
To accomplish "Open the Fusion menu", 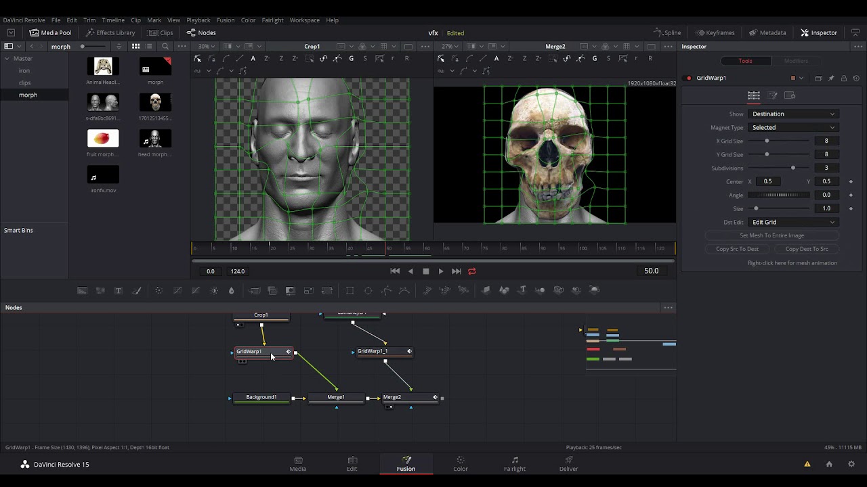I will [226, 20].
